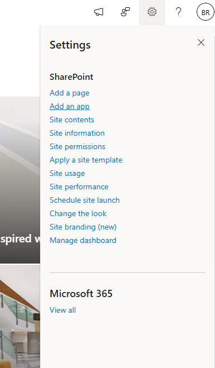This screenshot has width=215, height=368.
Task: Select the Add a page link
Action: click(x=69, y=93)
